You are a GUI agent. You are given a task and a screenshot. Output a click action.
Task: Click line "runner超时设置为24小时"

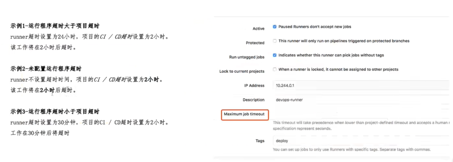tap(89, 37)
